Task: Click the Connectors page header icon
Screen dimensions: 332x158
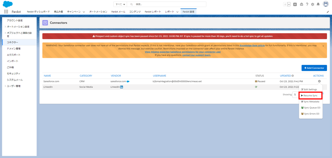Action: click(45, 23)
